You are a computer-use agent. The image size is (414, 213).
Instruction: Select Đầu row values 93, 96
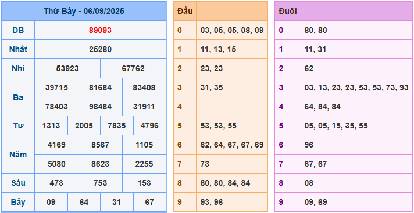pos(211,202)
